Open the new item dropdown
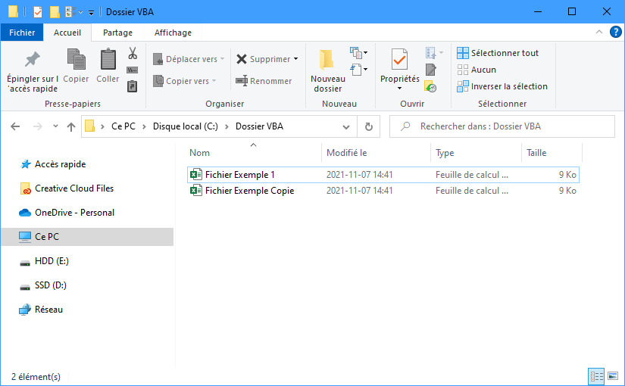Screen dimensions: 625x386 pyautogui.click(x=359, y=52)
